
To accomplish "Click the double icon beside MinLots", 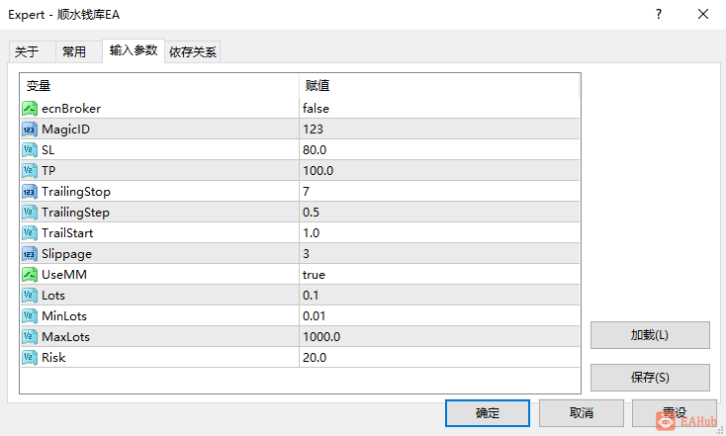I will 30,316.
